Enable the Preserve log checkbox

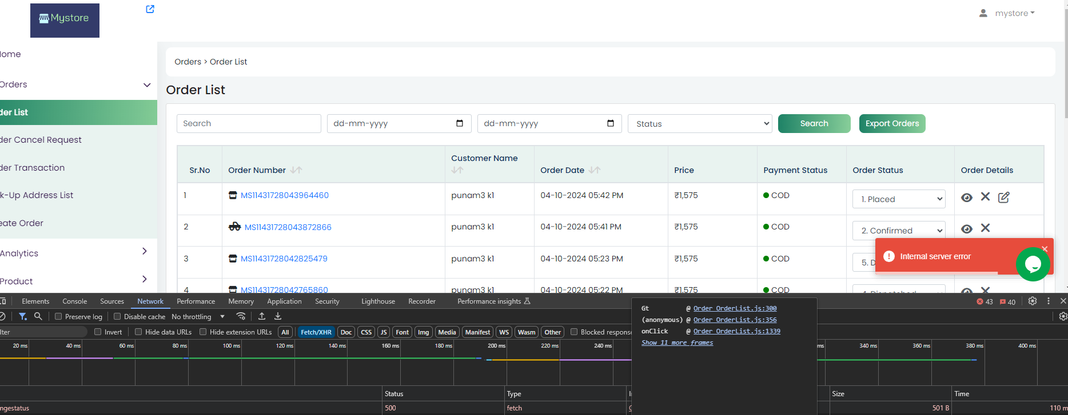(x=58, y=316)
